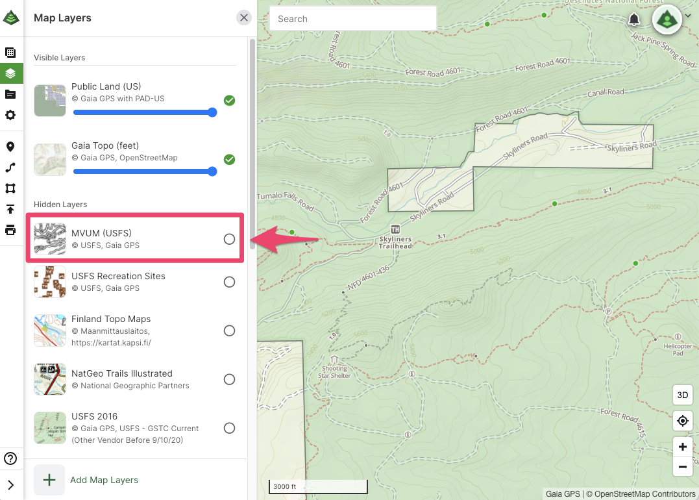Screen dimensions: 699x500
Task: Click the MVUM (USFS) thumbnail
Action: 50,239
